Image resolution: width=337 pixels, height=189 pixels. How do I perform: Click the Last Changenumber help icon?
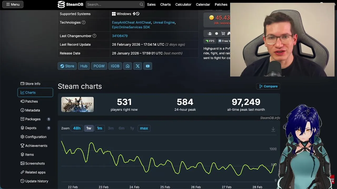coord(94,36)
